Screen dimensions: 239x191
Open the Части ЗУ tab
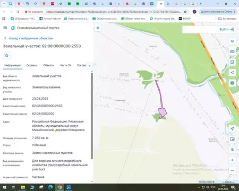(x=65, y=65)
